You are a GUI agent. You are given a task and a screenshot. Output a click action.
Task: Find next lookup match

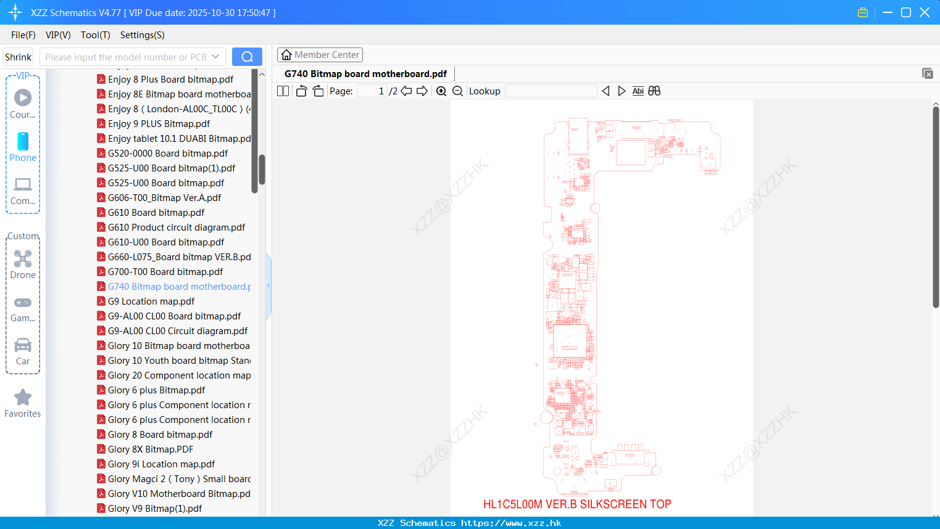(x=622, y=91)
